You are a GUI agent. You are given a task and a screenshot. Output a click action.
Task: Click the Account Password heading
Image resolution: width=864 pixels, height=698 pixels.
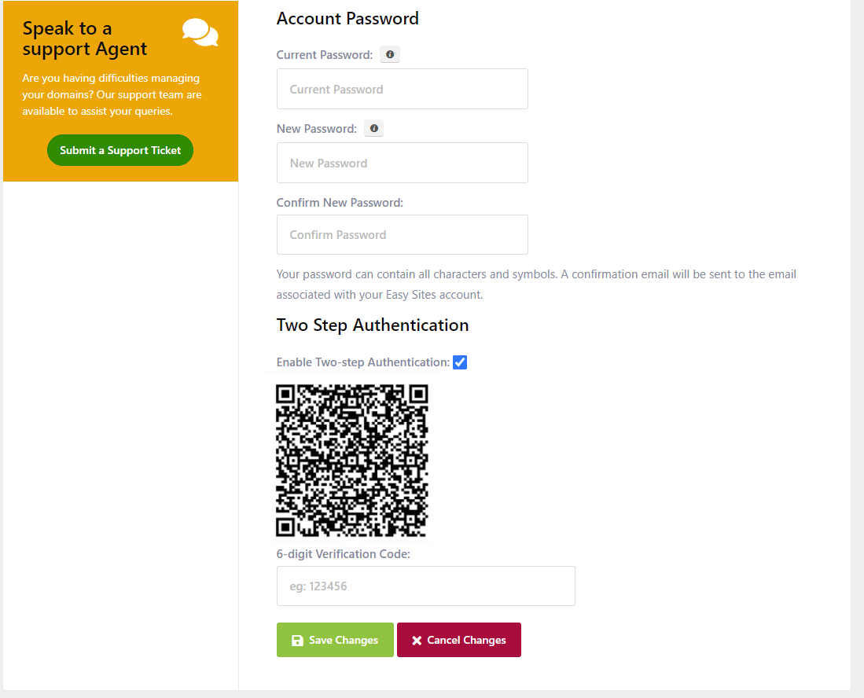click(x=347, y=19)
